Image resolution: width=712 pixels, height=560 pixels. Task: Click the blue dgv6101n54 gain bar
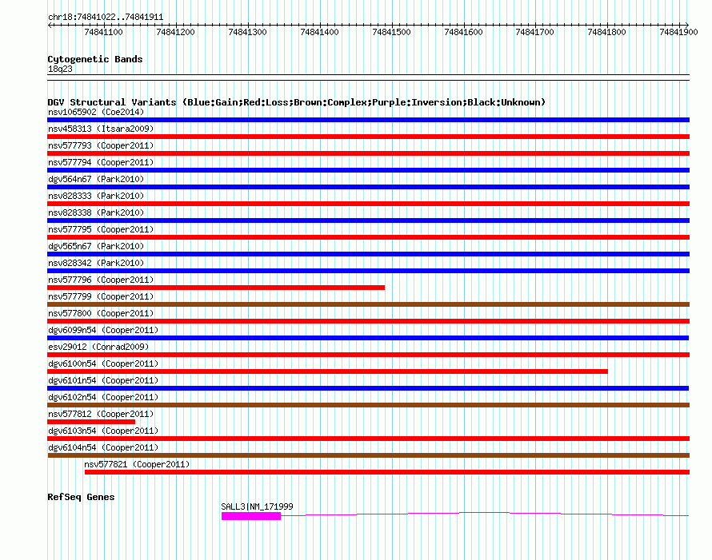(368, 388)
